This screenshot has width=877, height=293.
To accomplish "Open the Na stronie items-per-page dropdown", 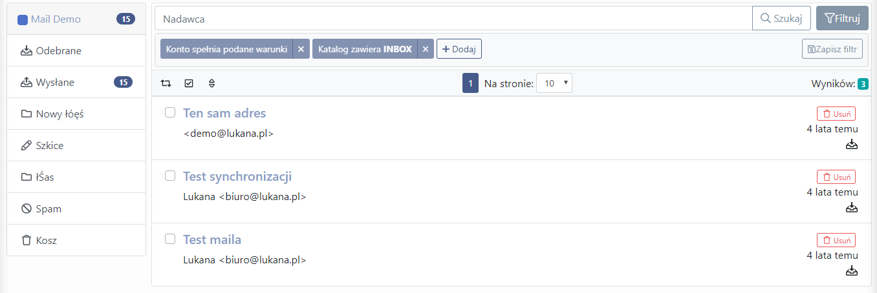I will pyautogui.click(x=554, y=83).
